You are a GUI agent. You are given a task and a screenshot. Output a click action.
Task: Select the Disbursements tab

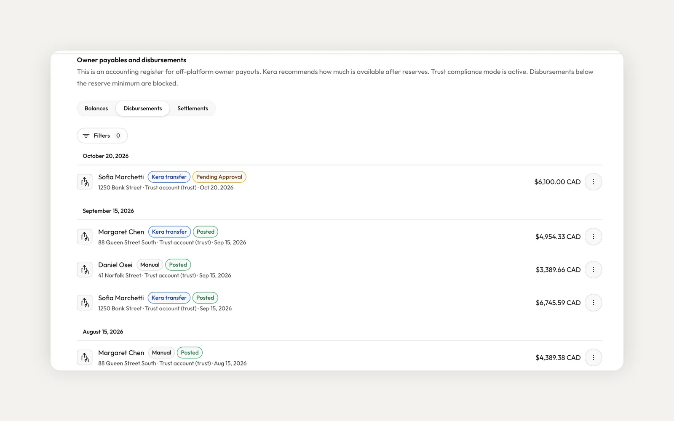(143, 109)
